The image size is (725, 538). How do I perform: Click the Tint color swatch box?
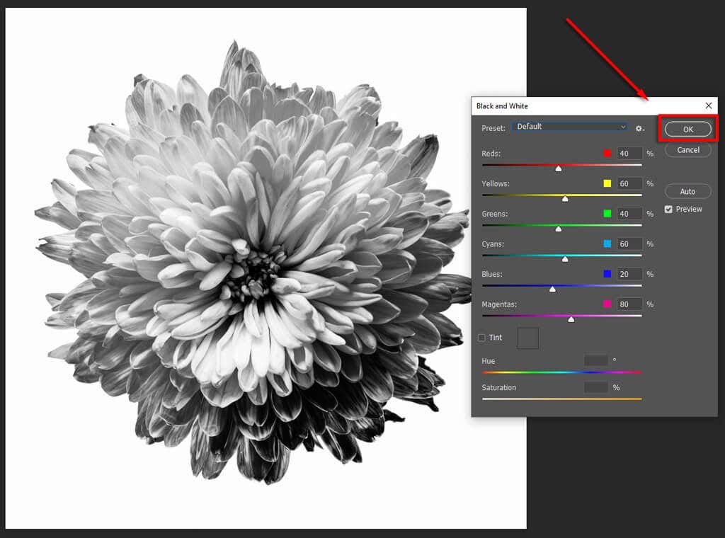(x=527, y=338)
